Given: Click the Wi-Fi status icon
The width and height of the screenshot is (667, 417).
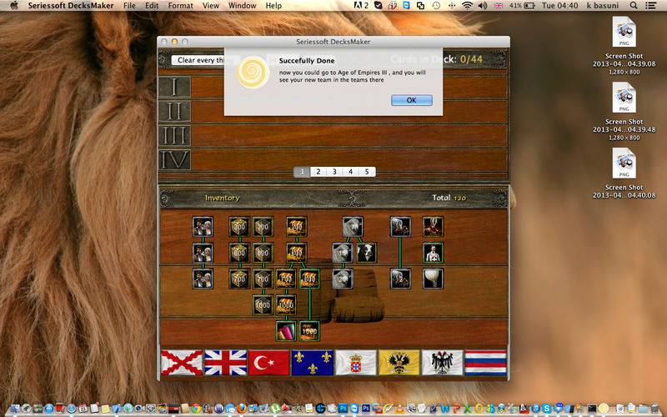Looking at the screenshot, I should click(467, 6).
